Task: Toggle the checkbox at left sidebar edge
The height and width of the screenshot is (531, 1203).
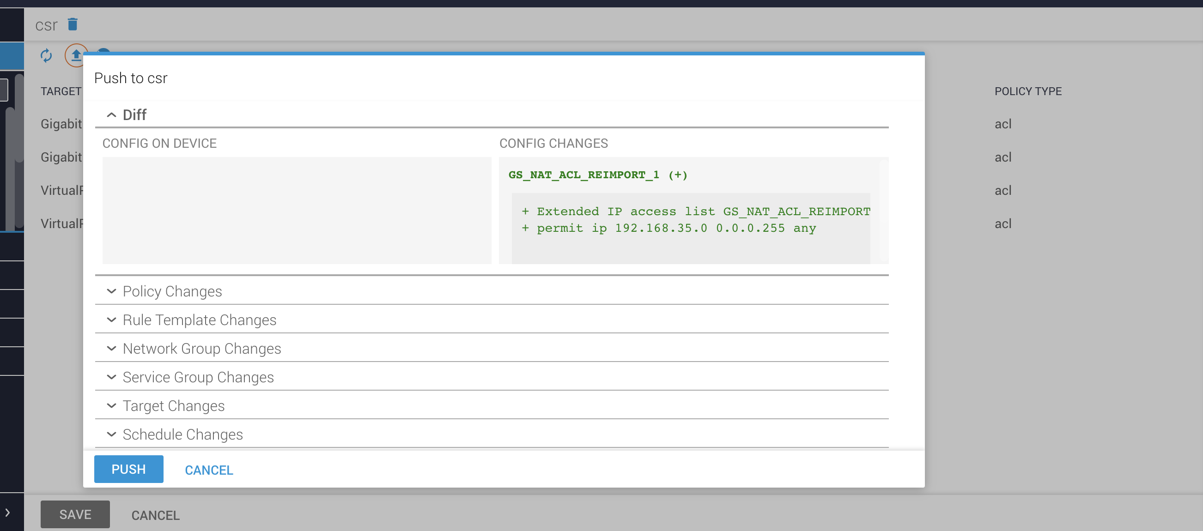Action: [x=4, y=90]
